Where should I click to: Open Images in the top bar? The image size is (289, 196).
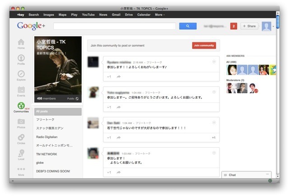(x=49, y=15)
